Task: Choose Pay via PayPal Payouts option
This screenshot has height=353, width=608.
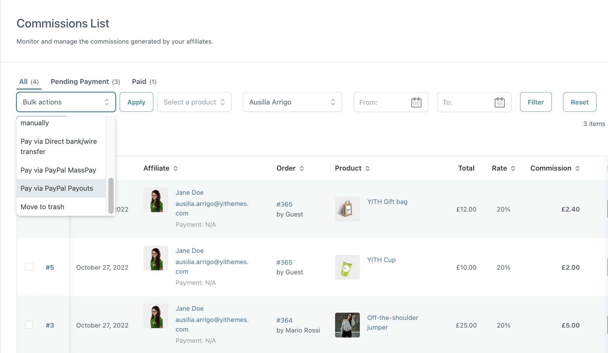Action: (x=57, y=188)
